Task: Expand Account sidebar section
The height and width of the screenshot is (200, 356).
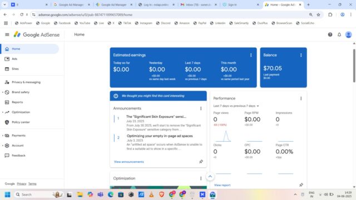Action: coord(3,146)
